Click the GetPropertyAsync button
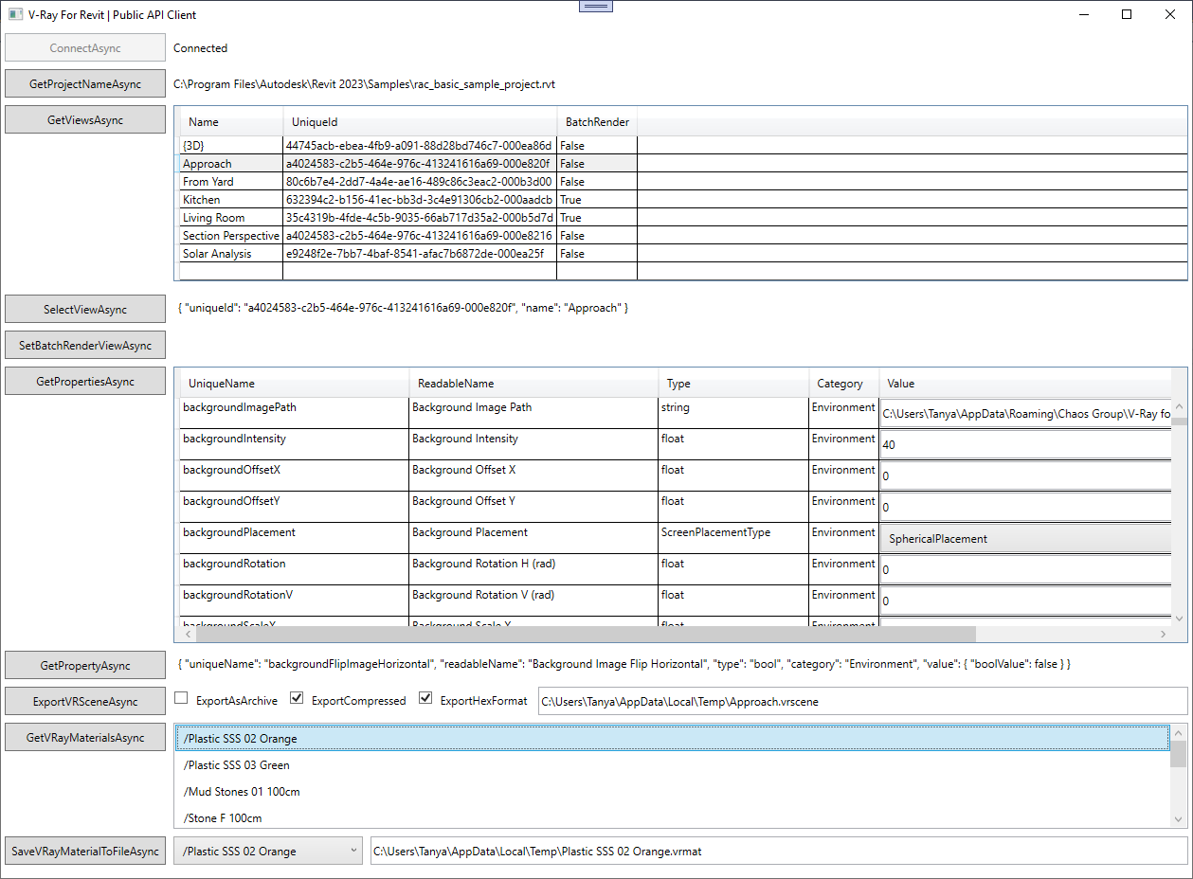This screenshot has width=1193, height=879. click(x=85, y=666)
